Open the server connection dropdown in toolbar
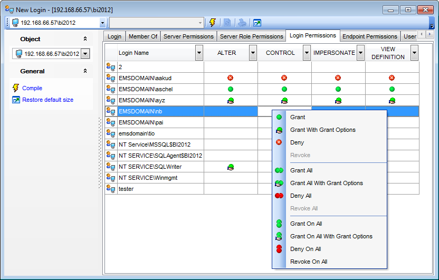The image size is (439, 280). click(102, 23)
